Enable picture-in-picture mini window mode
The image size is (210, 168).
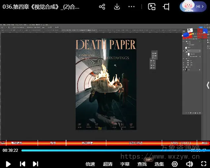point(152,7)
